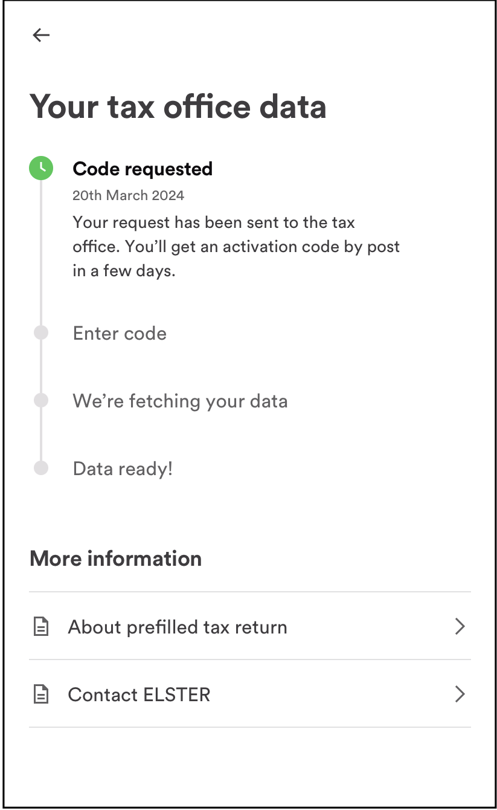
Task: Open Contact ELSTER via the right chevron
Action: pos(460,694)
